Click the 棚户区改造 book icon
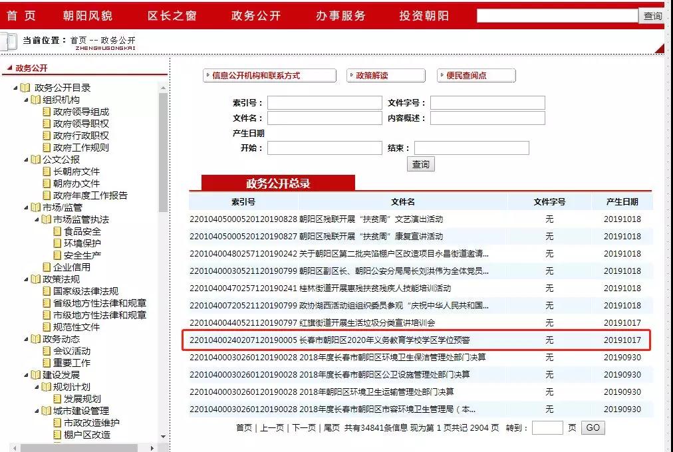Image resolution: width=673 pixels, height=452 pixels. (58, 435)
